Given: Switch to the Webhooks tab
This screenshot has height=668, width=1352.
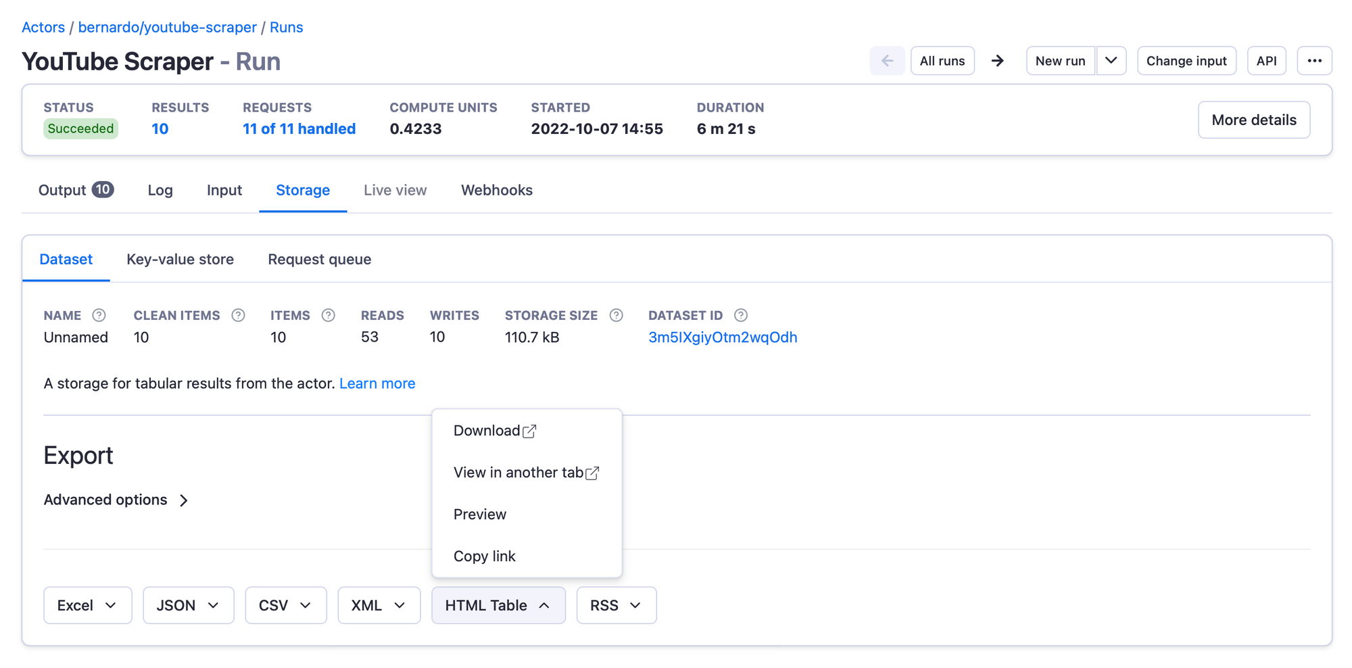Looking at the screenshot, I should point(497,190).
